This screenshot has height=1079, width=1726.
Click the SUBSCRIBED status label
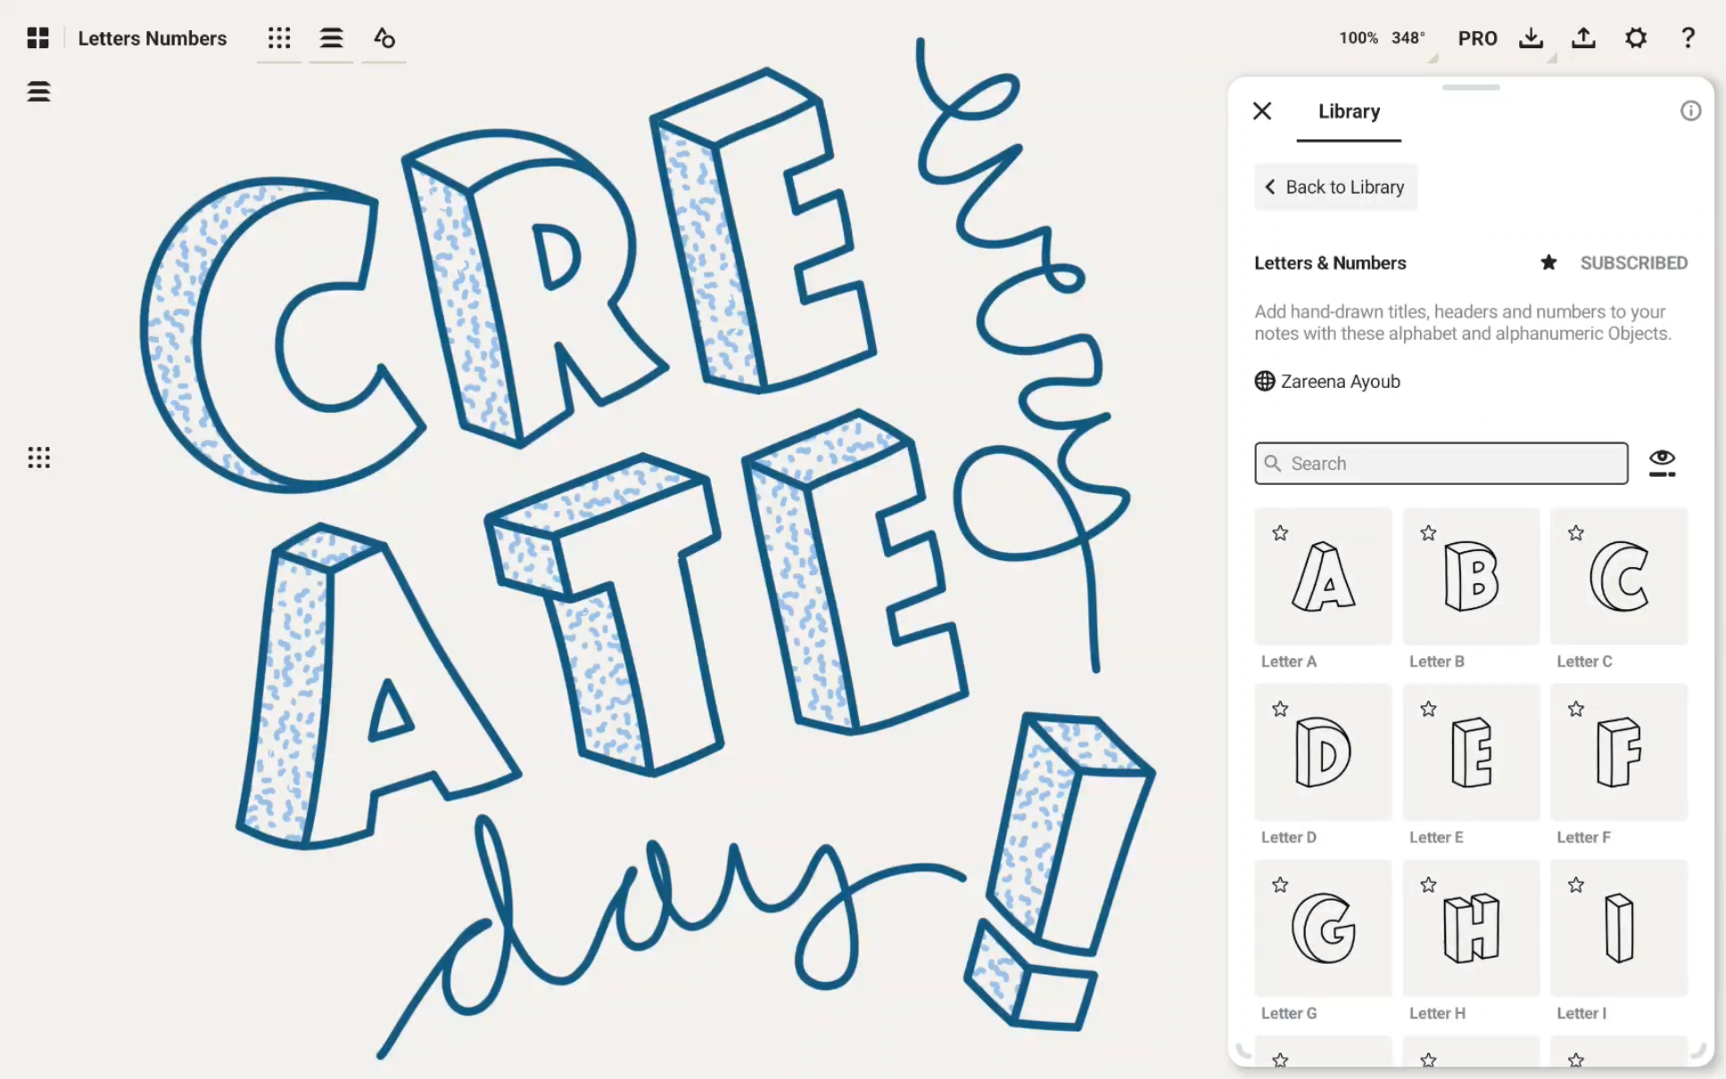point(1633,263)
